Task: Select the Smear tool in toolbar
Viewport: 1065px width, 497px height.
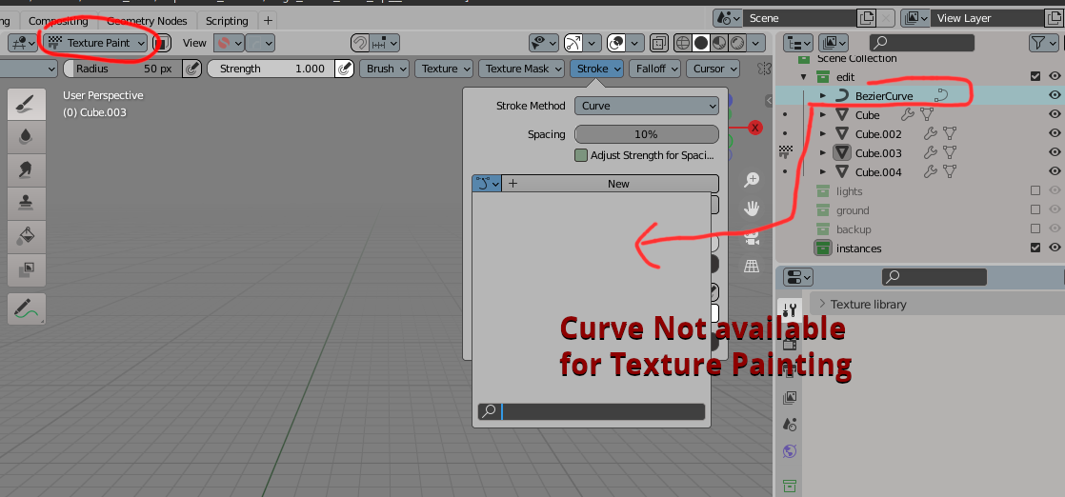Action: click(x=27, y=169)
